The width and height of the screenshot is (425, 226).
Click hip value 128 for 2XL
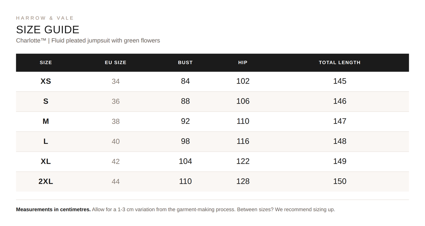[x=243, y=181]
